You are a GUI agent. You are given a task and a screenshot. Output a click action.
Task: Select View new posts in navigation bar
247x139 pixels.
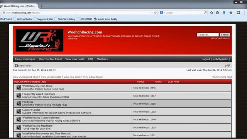pos(75,59)
